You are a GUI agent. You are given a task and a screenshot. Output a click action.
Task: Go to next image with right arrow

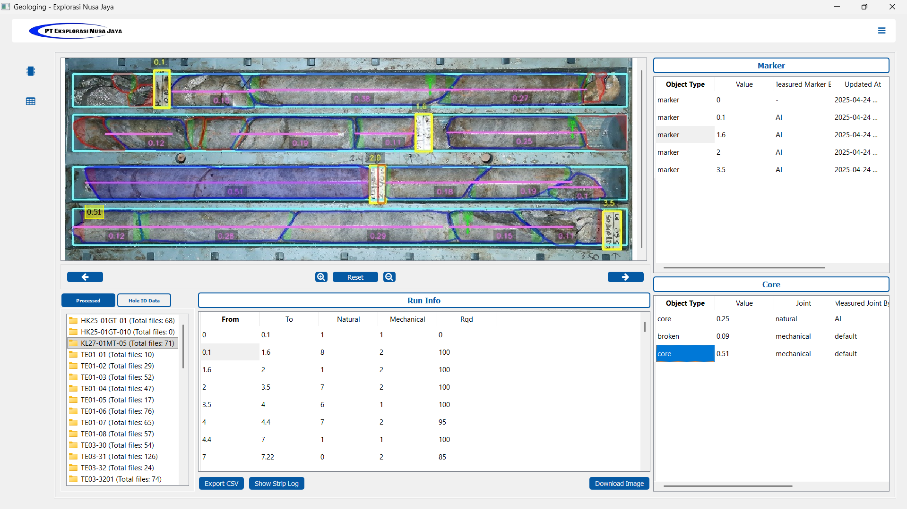pyautogui.click(x=625, y=277)
